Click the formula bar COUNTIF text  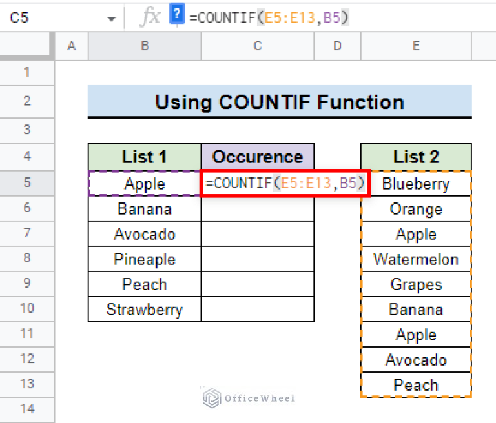(x=269, y=17)
